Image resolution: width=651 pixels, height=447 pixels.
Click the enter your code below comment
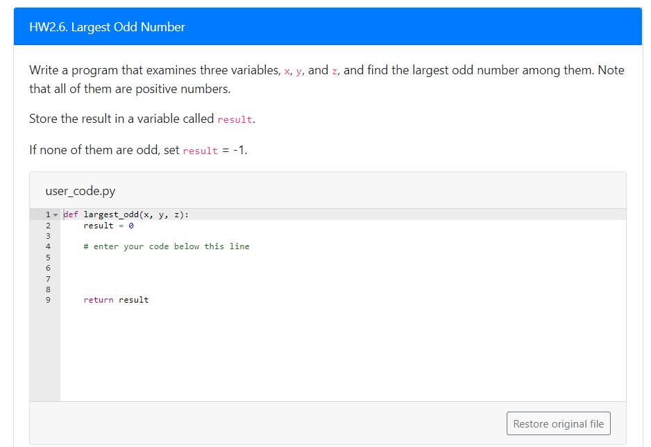[167, 246]
